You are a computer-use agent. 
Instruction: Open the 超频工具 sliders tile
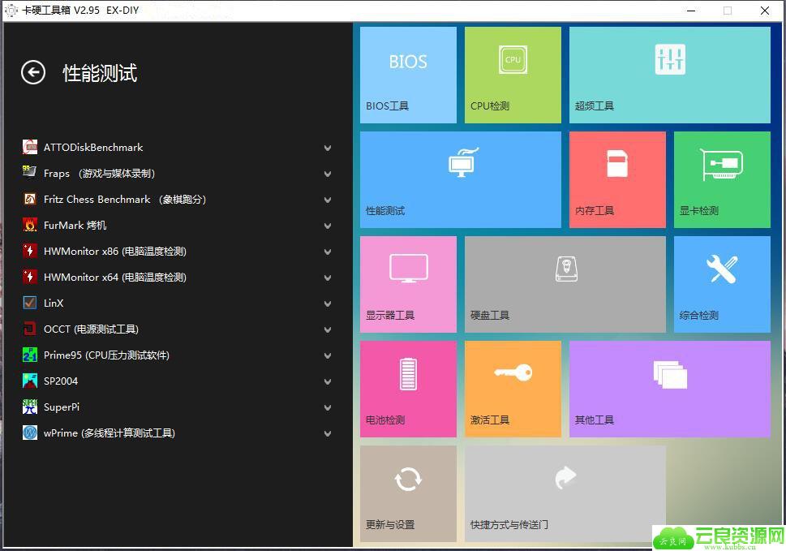pos(670,75)
